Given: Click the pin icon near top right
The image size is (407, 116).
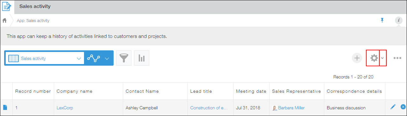Looking at the screenshot, I should (382, 20).
